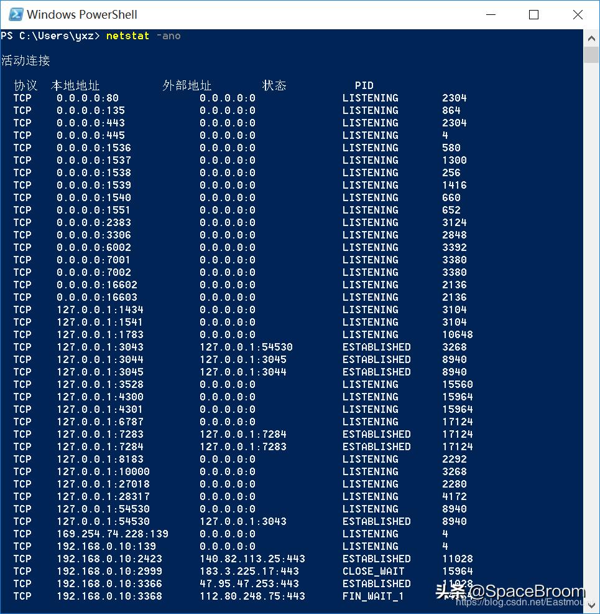600x614 pixels.
Task: Click foreign address 127.0.0.1:7284
Action: click(x=243, y=434)
